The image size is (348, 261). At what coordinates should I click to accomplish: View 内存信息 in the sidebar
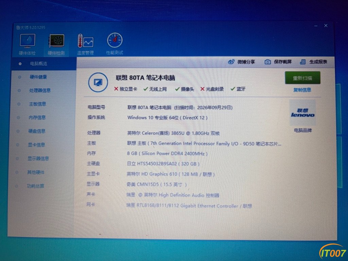[37, 117]
